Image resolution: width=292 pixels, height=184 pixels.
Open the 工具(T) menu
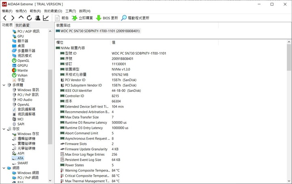pyautogui.click(x=71, y=11)
